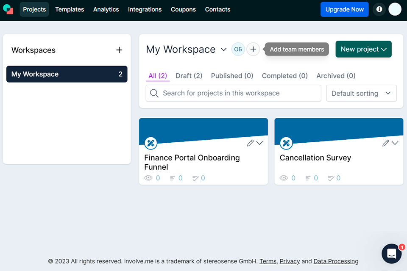Expand Cancellation Survey options chevron
This screenshot has height=271, width=407.
tap(395, 143)
